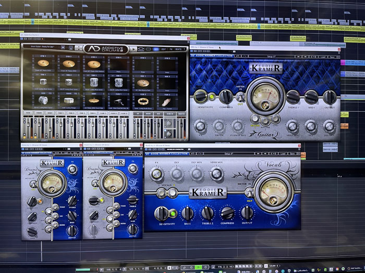Select the ROOM mixer channel button
The height and width of the screenshot is (273, 365).
[148, 114]
